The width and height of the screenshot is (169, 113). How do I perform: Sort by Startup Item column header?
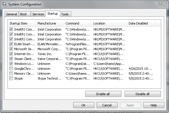click(22, 23)
